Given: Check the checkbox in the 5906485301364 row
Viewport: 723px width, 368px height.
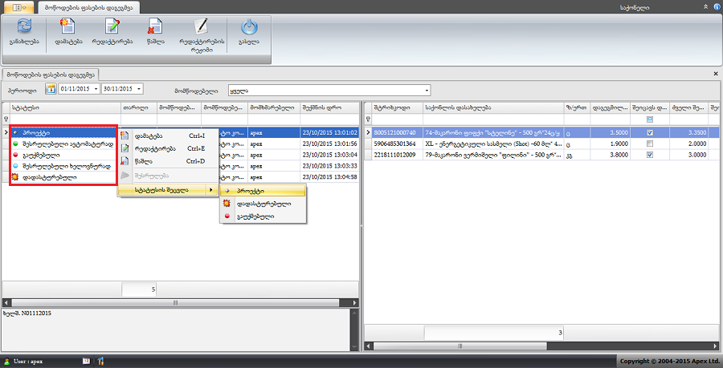Looking at the screenshot, I should tap(650, 144).
